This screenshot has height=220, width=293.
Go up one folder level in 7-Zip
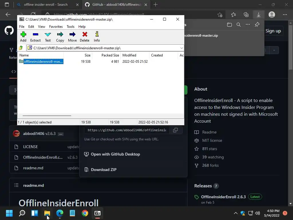(x=21, y=48)
